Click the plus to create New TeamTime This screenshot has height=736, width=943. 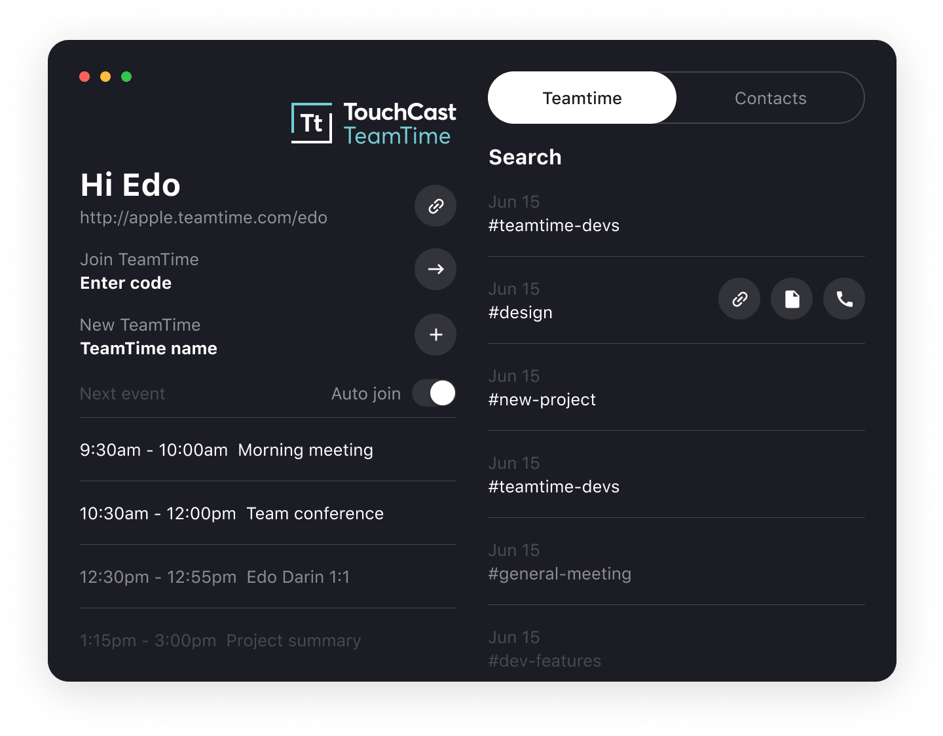[435, 335]
